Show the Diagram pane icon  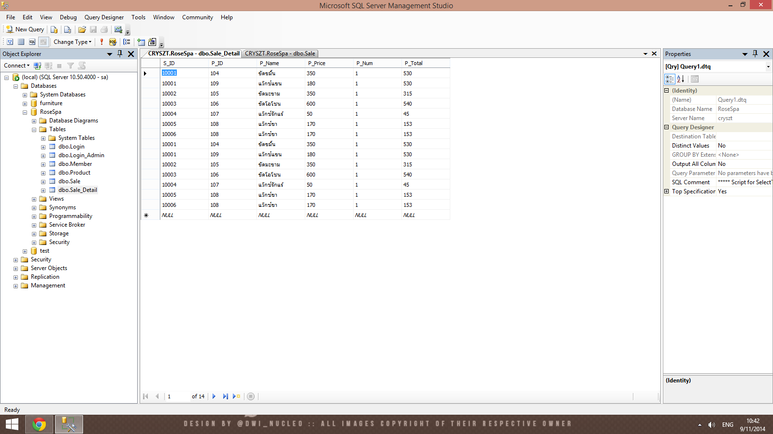(x=10, y=42)
